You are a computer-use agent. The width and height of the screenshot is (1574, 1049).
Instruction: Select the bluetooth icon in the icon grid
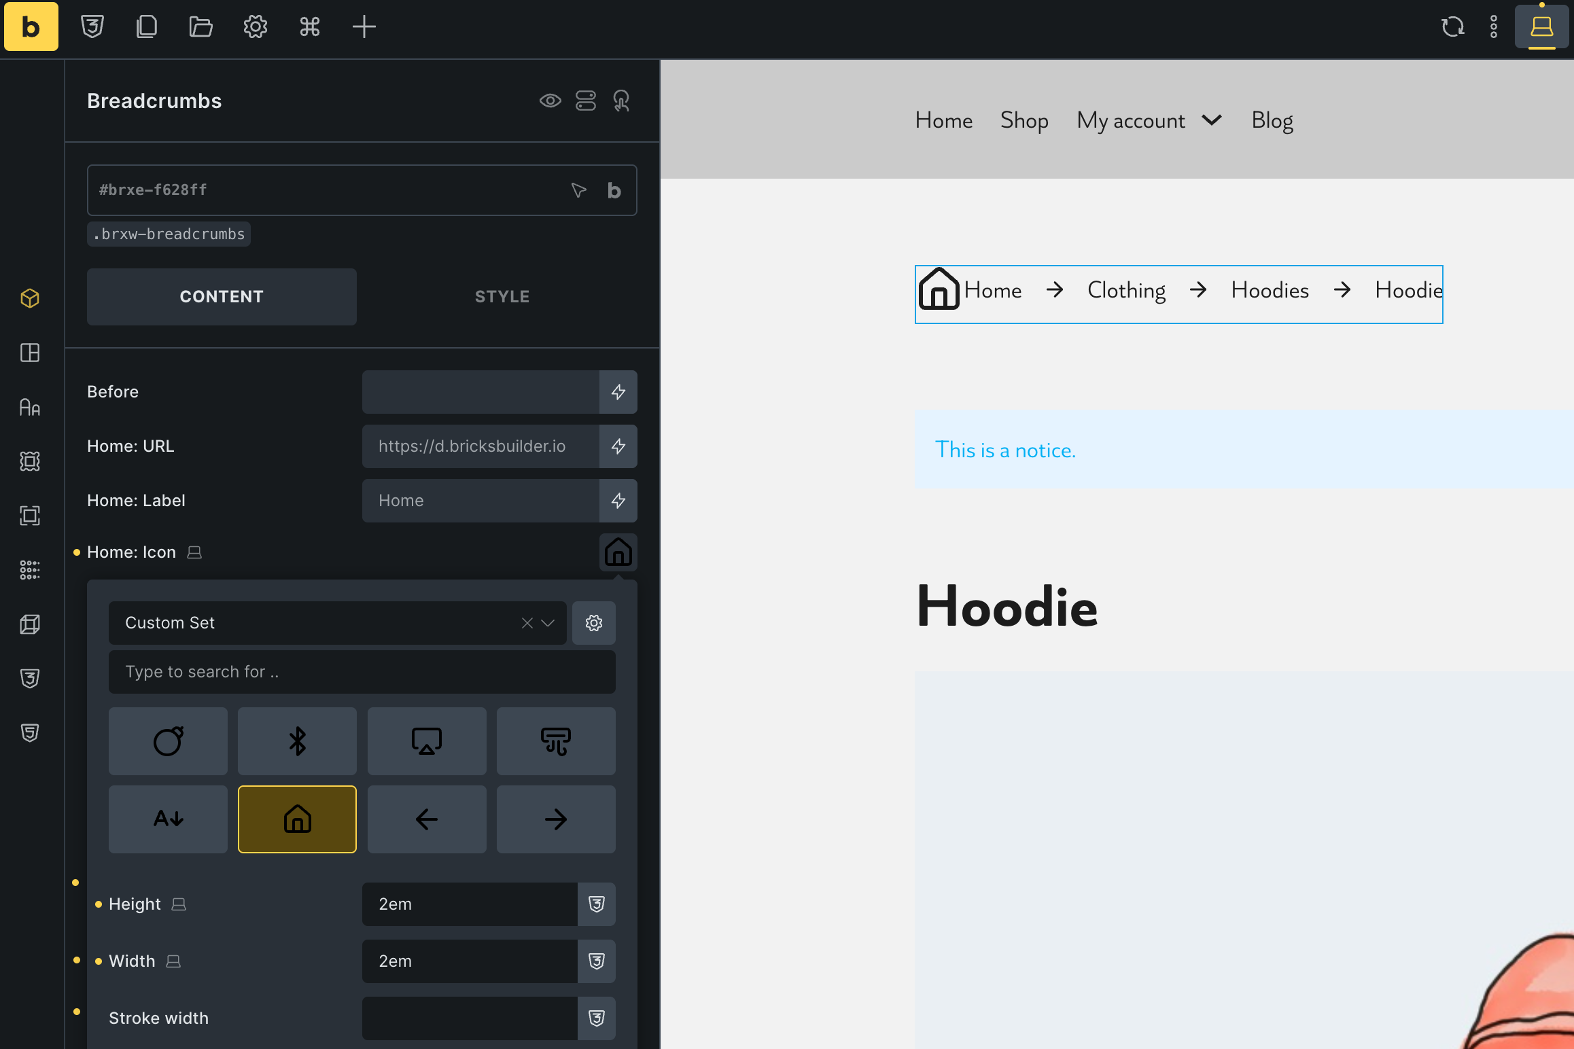(297, 741)
